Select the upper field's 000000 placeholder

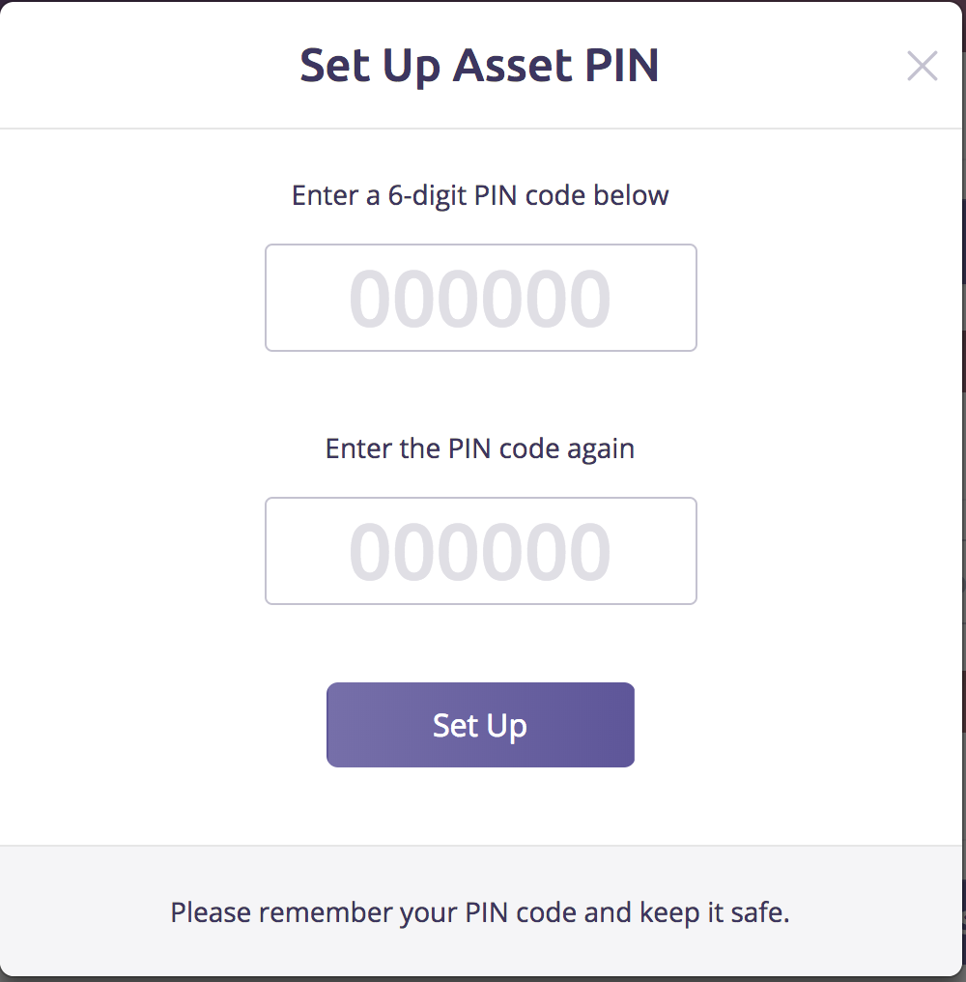(480, 298)
